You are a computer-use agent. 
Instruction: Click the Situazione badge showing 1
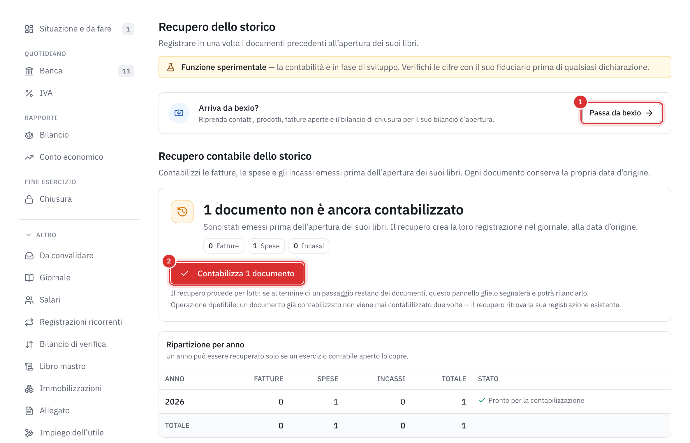[x=128, y=29]
